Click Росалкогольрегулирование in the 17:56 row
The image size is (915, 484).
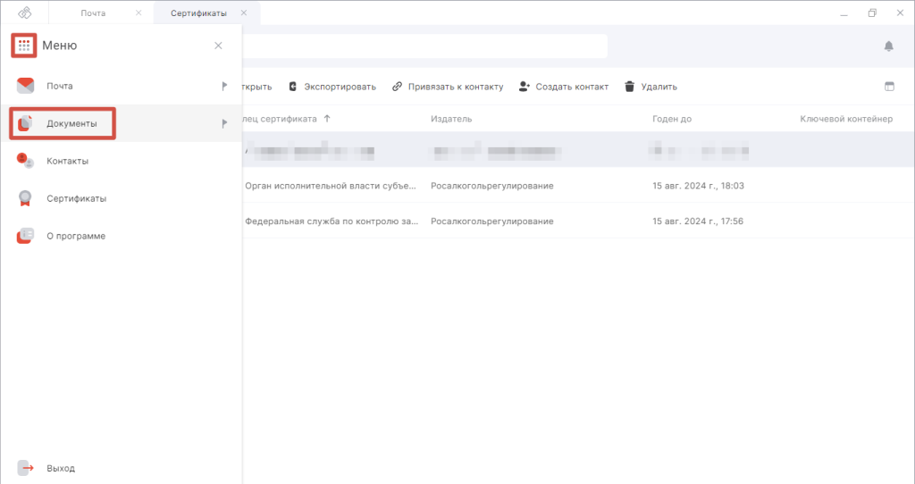point(492,221)
